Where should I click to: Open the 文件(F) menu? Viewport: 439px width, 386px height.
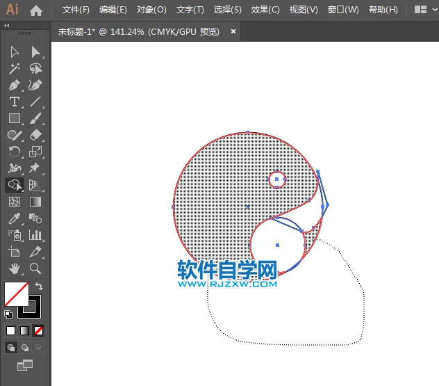coord(76,10)
